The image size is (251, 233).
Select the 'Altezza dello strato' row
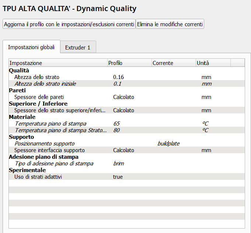pyautogui.click(x=37, y=77)
